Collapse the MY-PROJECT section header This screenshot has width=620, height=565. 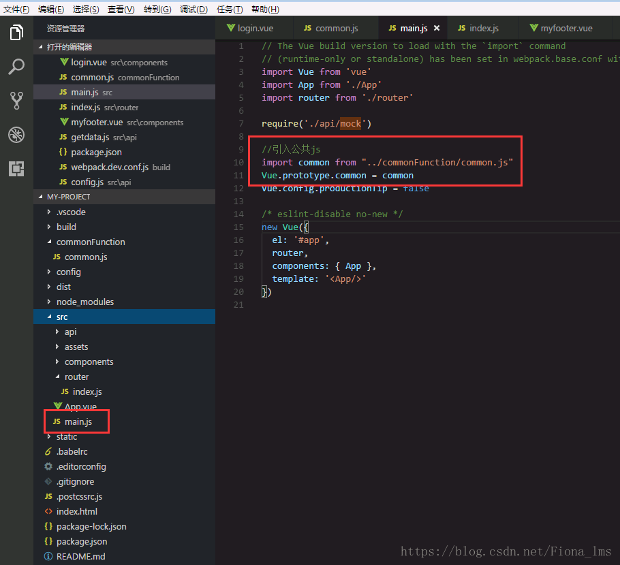point(40,197)
